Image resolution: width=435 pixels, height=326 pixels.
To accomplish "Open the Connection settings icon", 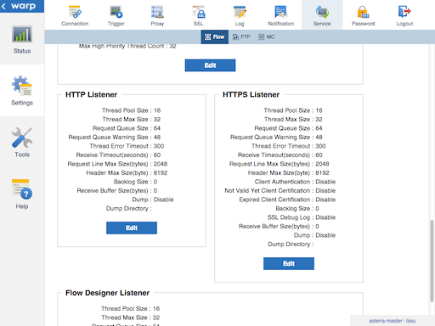I will [x=75, y=15].
